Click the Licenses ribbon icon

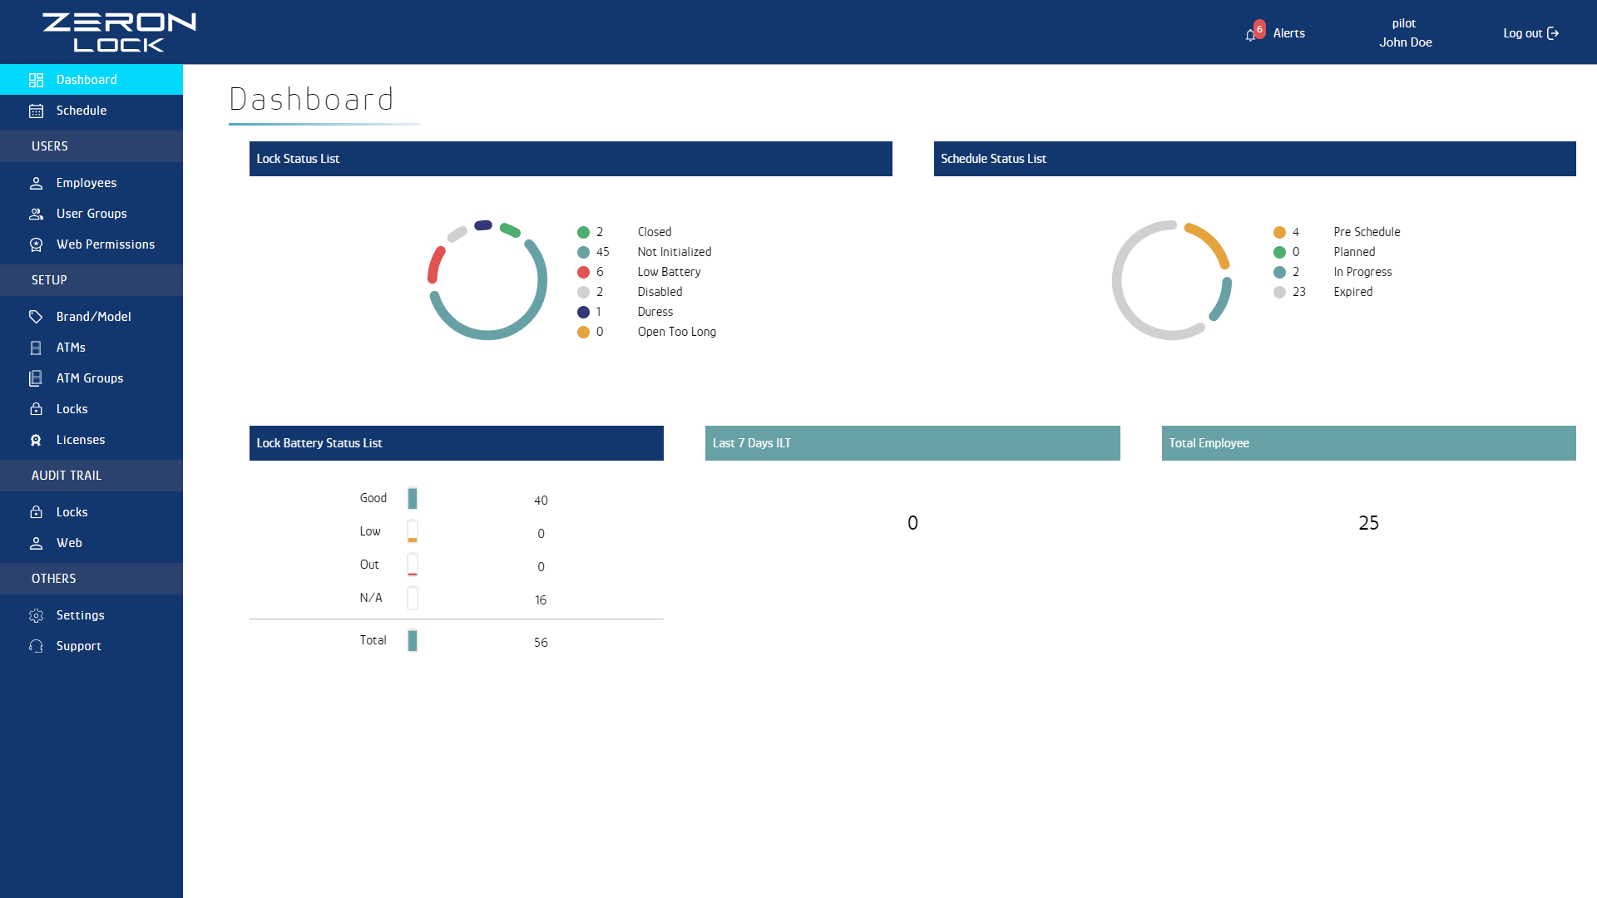tap(36, 440)
